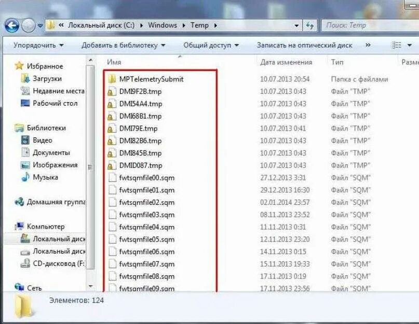Viewport: 419px width, 324px height.
Task: Select the "Локальный диск (C:)" breadcrumb
Action: [101, 25]
